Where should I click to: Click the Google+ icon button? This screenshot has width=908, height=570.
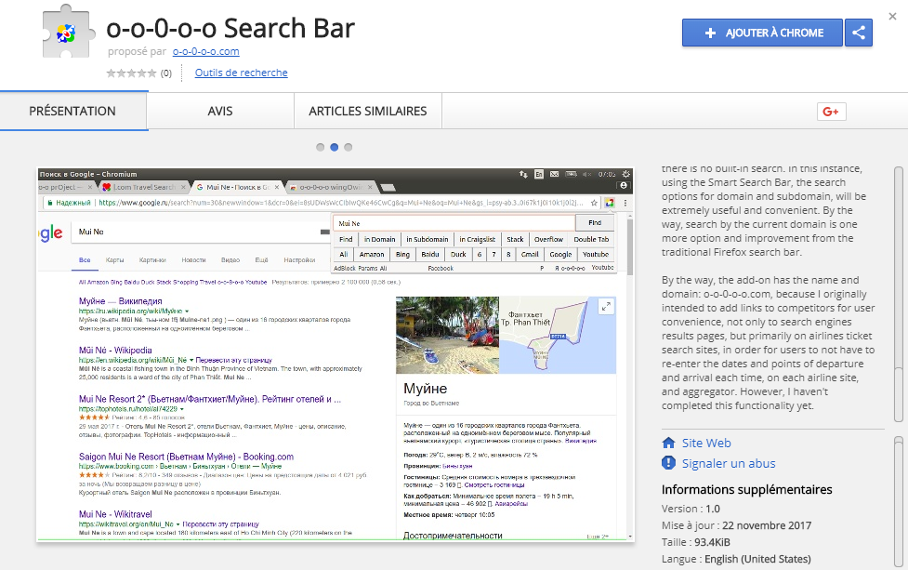[831, 112]
